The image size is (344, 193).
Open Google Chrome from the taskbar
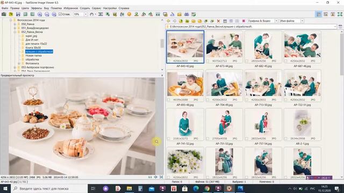207,188
